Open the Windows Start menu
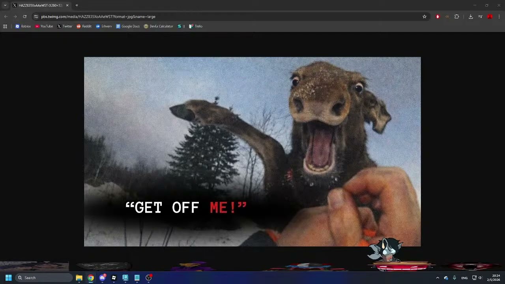The width and height of the screenshot is (505, 284). point(8,278)
